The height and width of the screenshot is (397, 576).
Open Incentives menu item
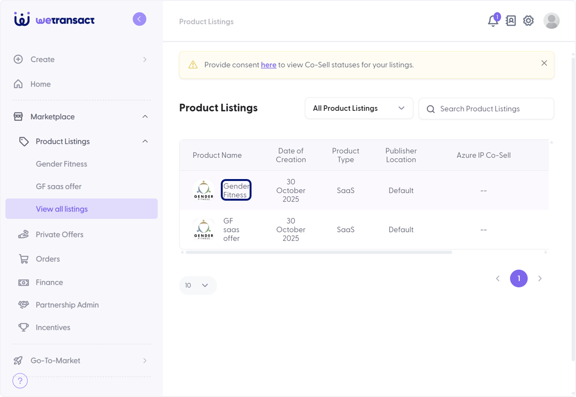[x=53, y=327]
